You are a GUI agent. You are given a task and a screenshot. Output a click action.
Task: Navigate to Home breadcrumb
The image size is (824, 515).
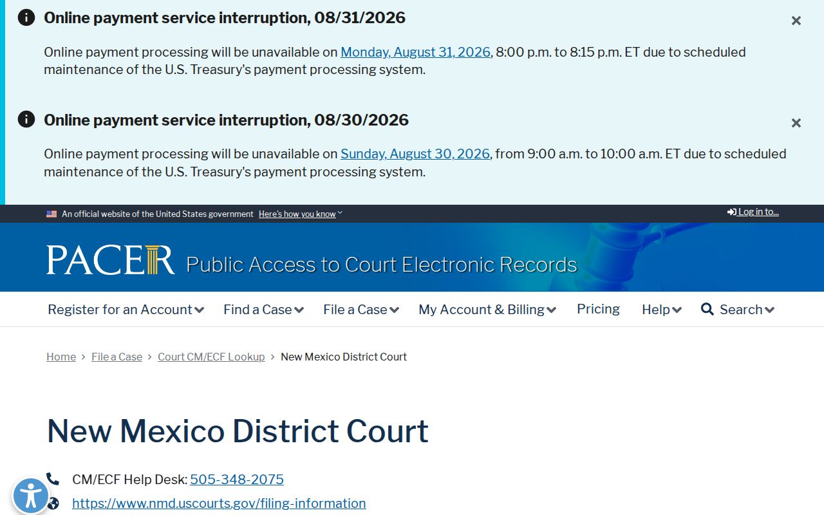61,357
